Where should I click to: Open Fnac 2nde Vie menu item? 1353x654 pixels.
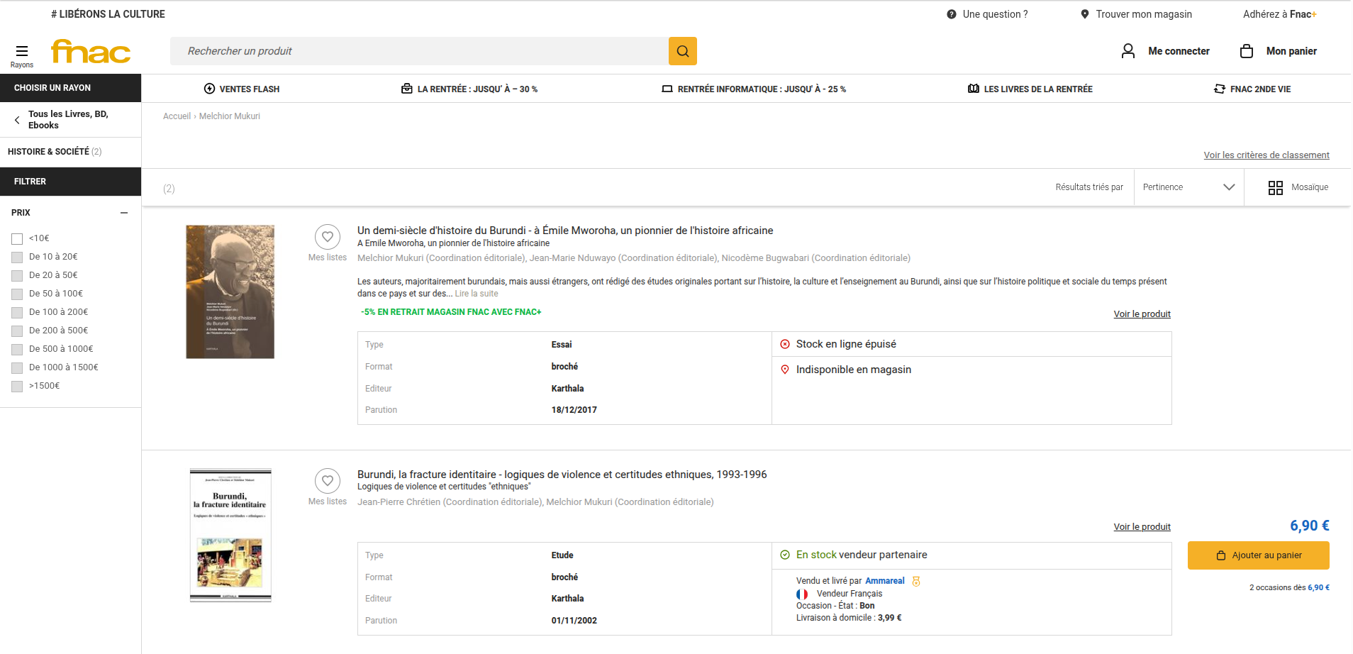click(1252, 89)
